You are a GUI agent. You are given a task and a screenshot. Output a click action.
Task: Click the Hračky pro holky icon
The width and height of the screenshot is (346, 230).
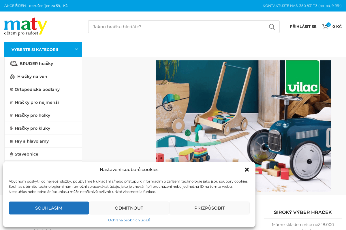(x=11, y=115)
